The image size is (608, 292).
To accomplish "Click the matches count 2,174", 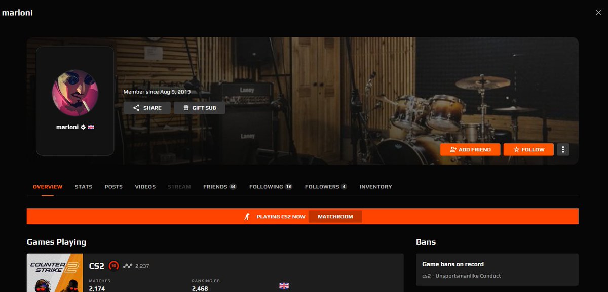I will [97, 288].
